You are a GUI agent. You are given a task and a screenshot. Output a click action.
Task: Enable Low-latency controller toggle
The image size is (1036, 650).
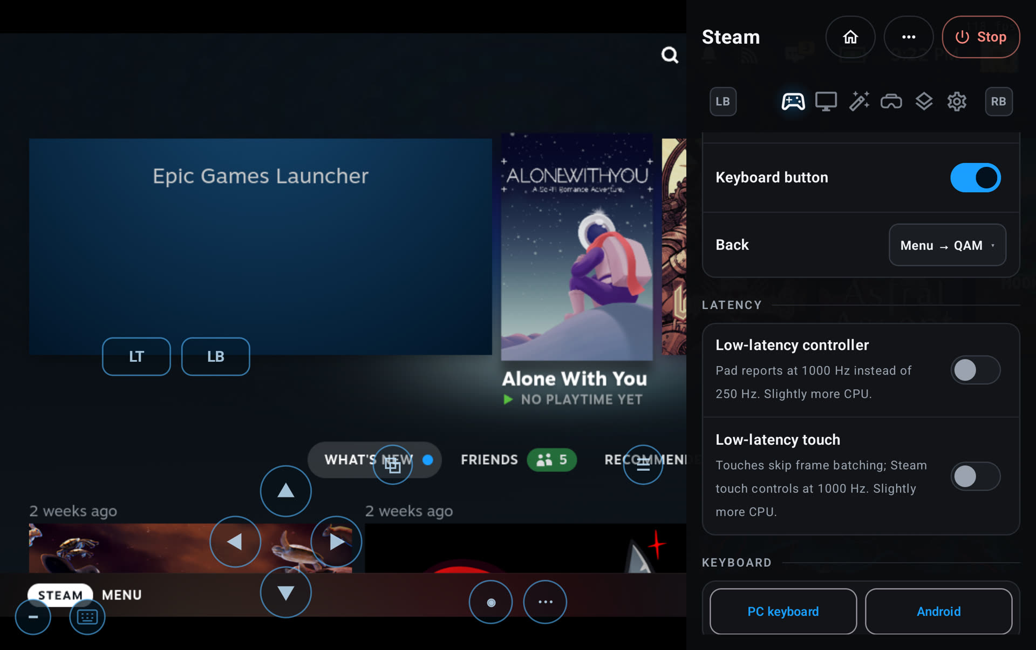click(975, 370)
